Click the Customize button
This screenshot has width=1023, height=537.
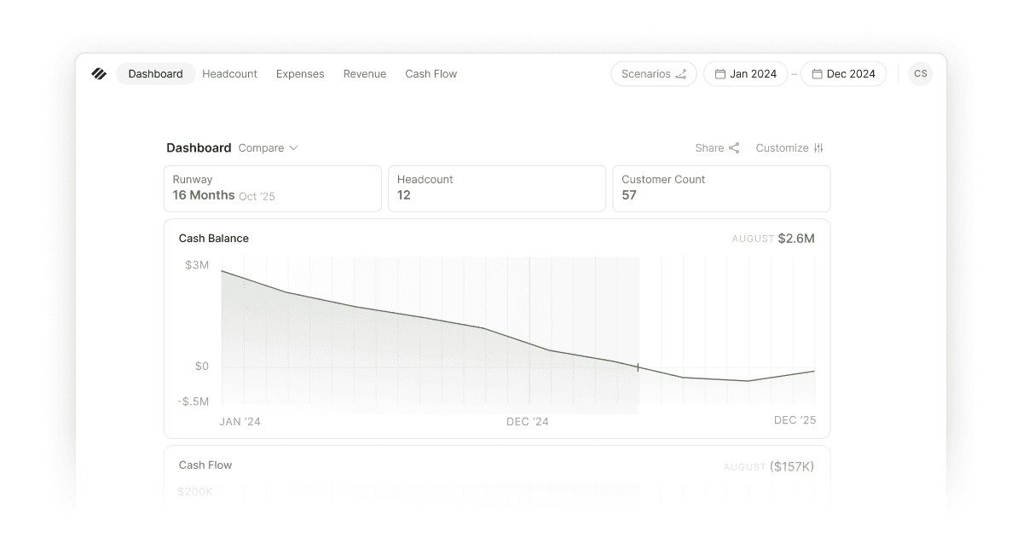pos(783,147)
